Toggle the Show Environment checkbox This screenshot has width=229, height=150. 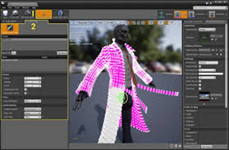click(200, 85)
